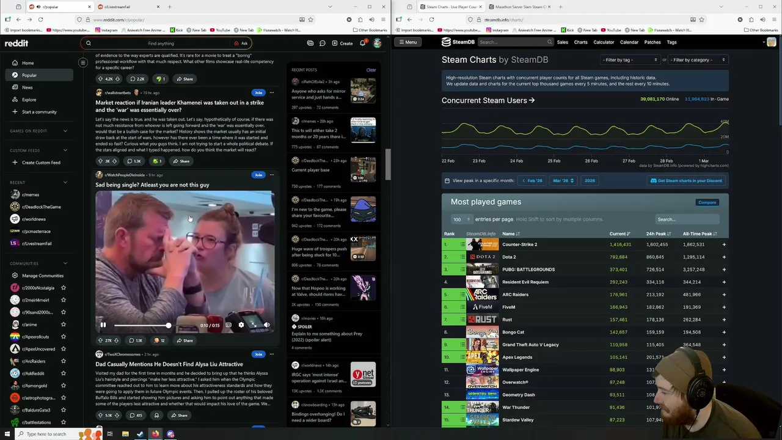Screen dimensions: 782x440
Task: Favorite r/BaldursGate3 with its star
Action: pyautogui.click(x=64, y=410)
